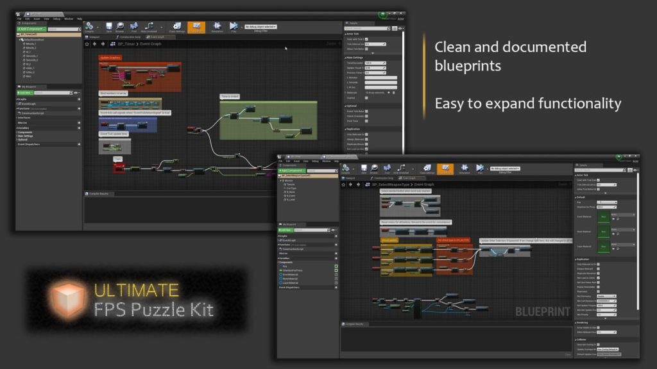657x369 pixels.
Task: Toggle Actor Hidden in Game checkbox
Action: (598, 327)
